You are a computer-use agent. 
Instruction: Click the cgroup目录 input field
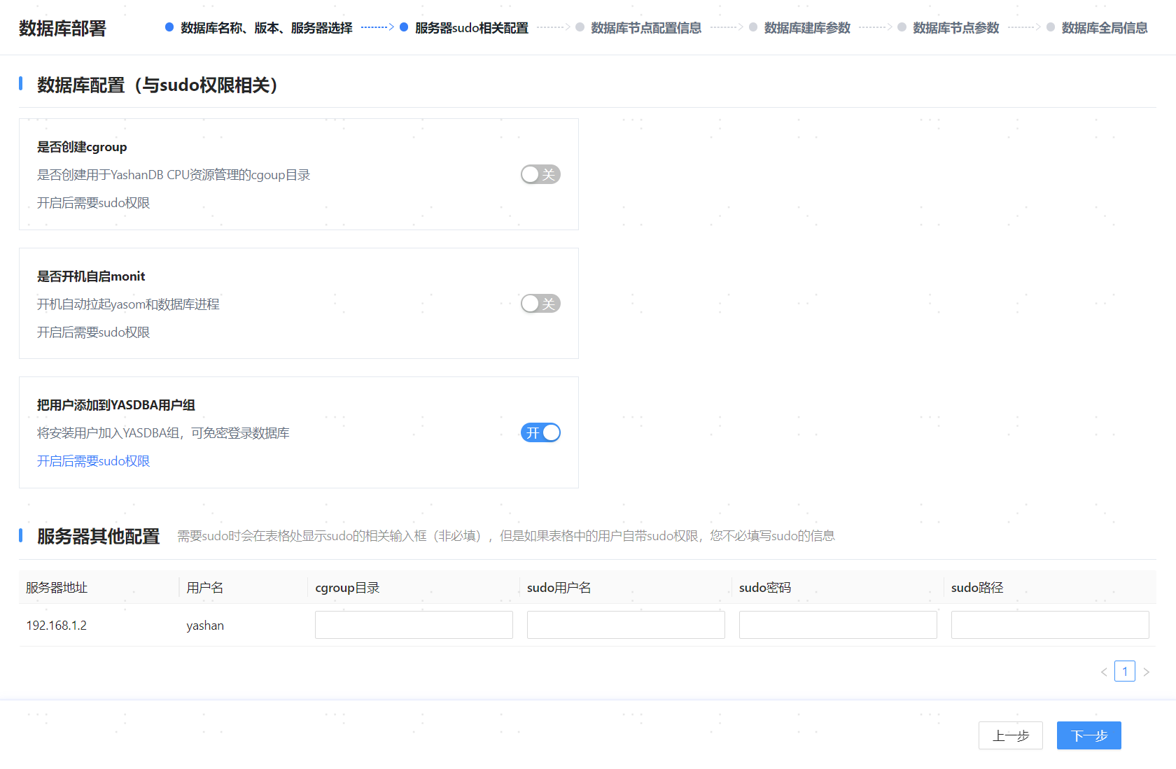pyautogui.click(x=414, y=625)
